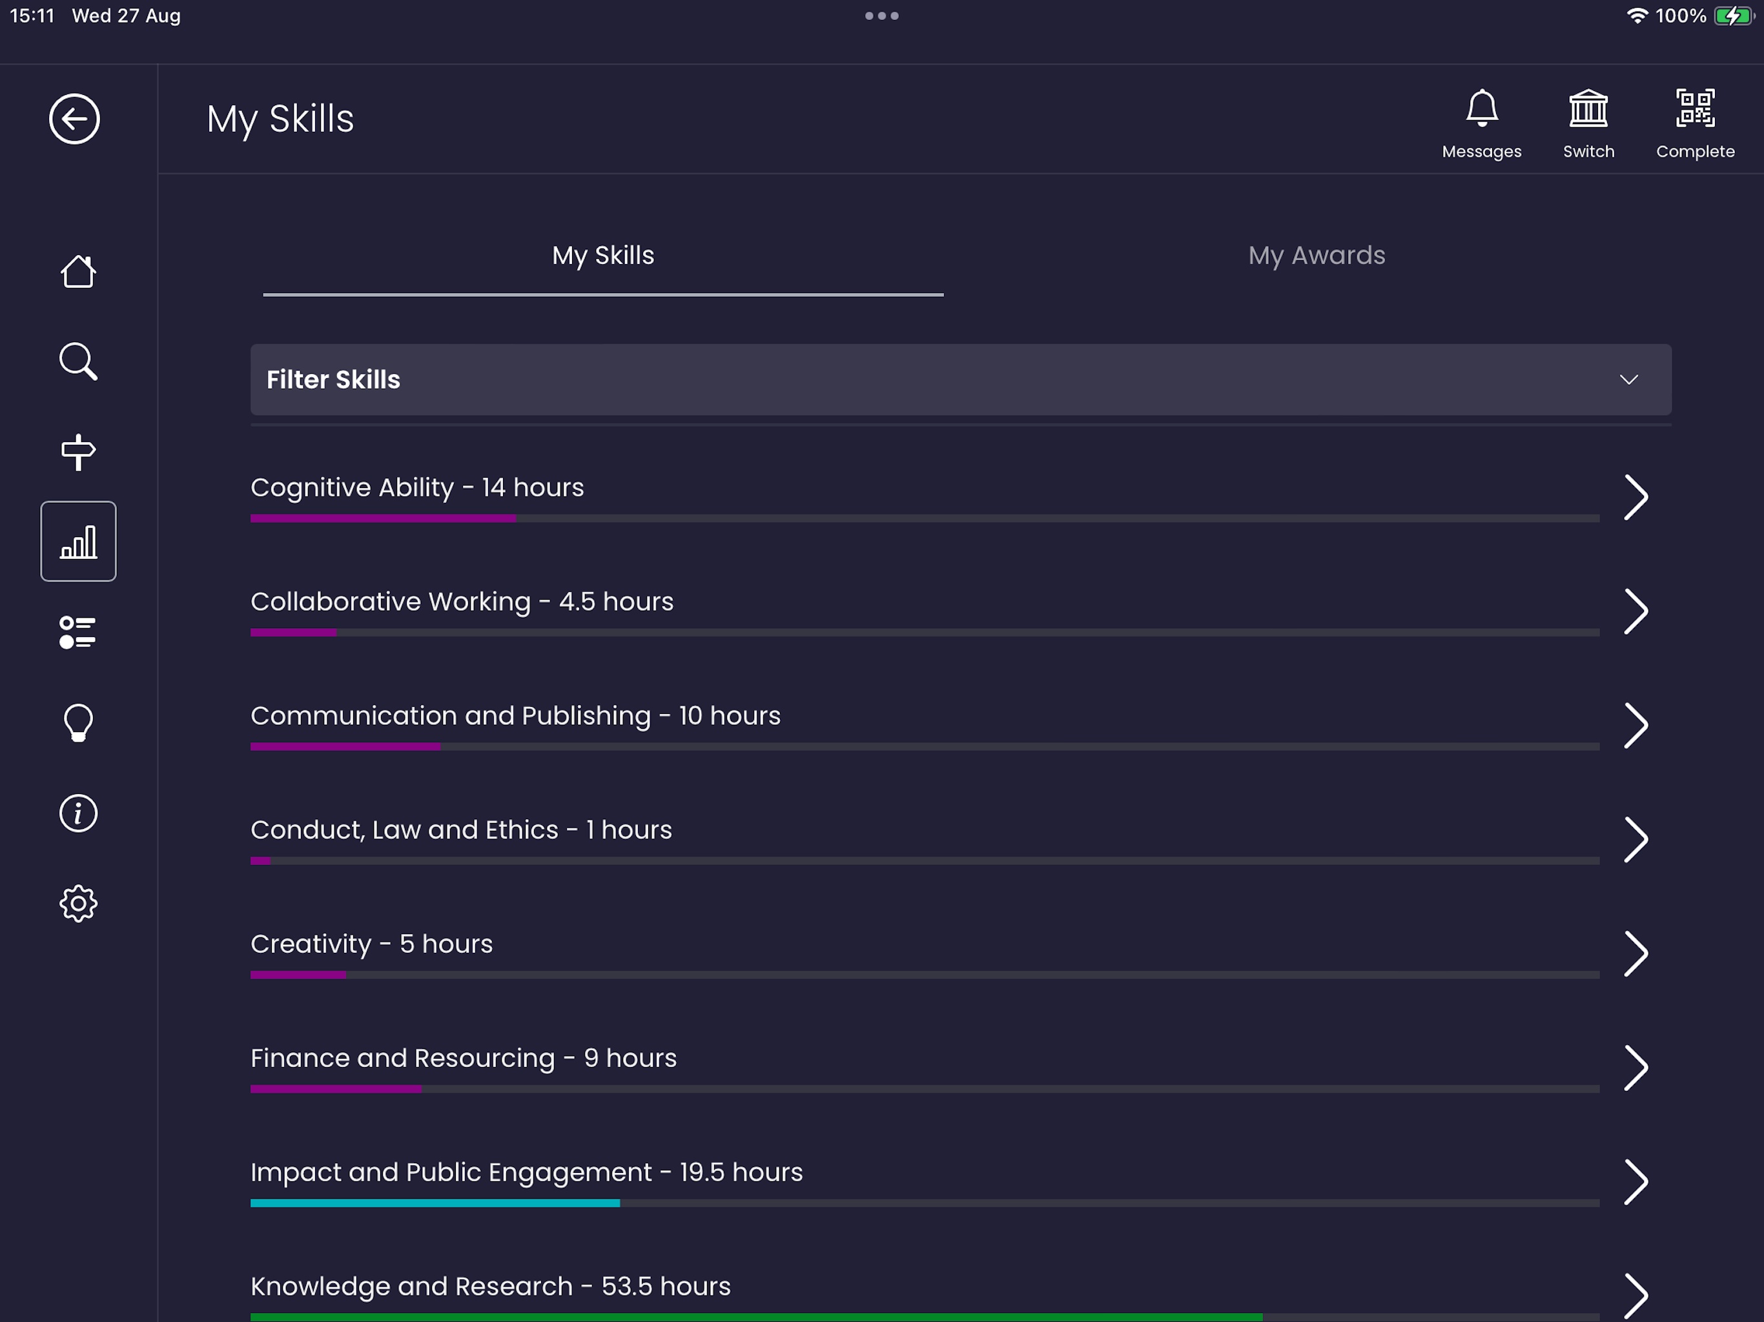The image size is (1764, 1322).
Task: Expand the Filter Skills dropdown
Action: [x=961, y=380]
